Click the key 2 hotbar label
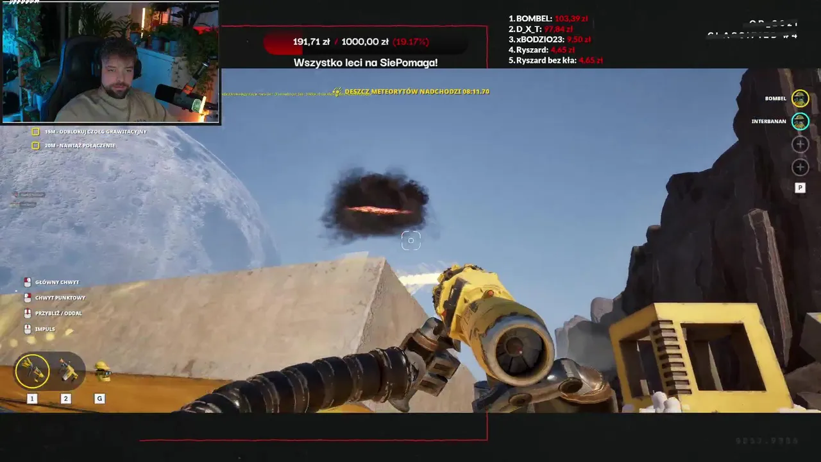821x462 pixels. click(65, 398)
